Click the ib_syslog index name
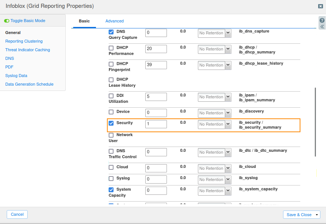326x224 pixels. coord(248,178)
